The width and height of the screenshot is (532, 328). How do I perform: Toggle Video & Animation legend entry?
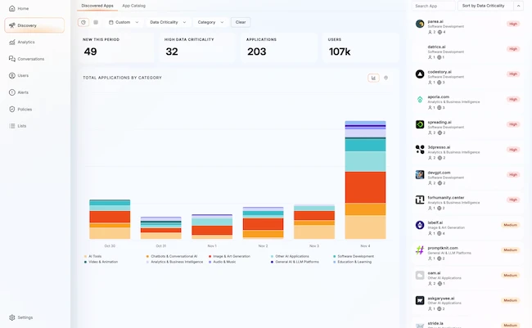pos(101,262)
